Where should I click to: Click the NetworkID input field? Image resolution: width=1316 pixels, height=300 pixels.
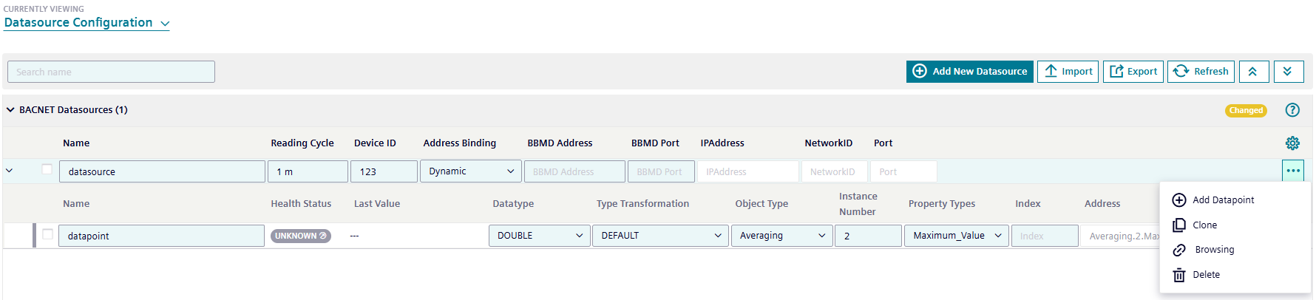click(834, 171)
